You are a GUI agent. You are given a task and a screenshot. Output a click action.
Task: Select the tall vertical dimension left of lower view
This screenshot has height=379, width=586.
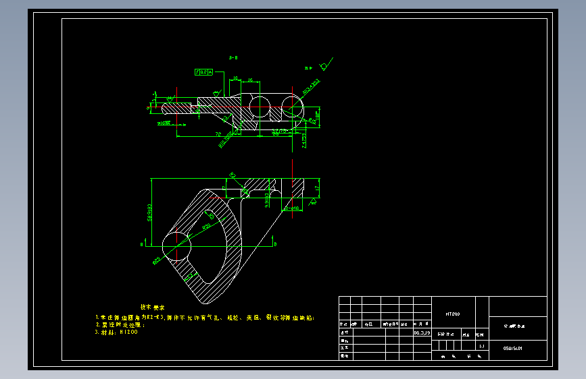coord(150,212)
